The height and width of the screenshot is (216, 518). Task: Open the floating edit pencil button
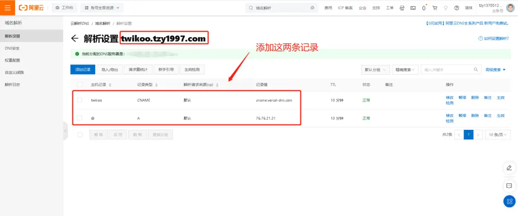[509, 168]
